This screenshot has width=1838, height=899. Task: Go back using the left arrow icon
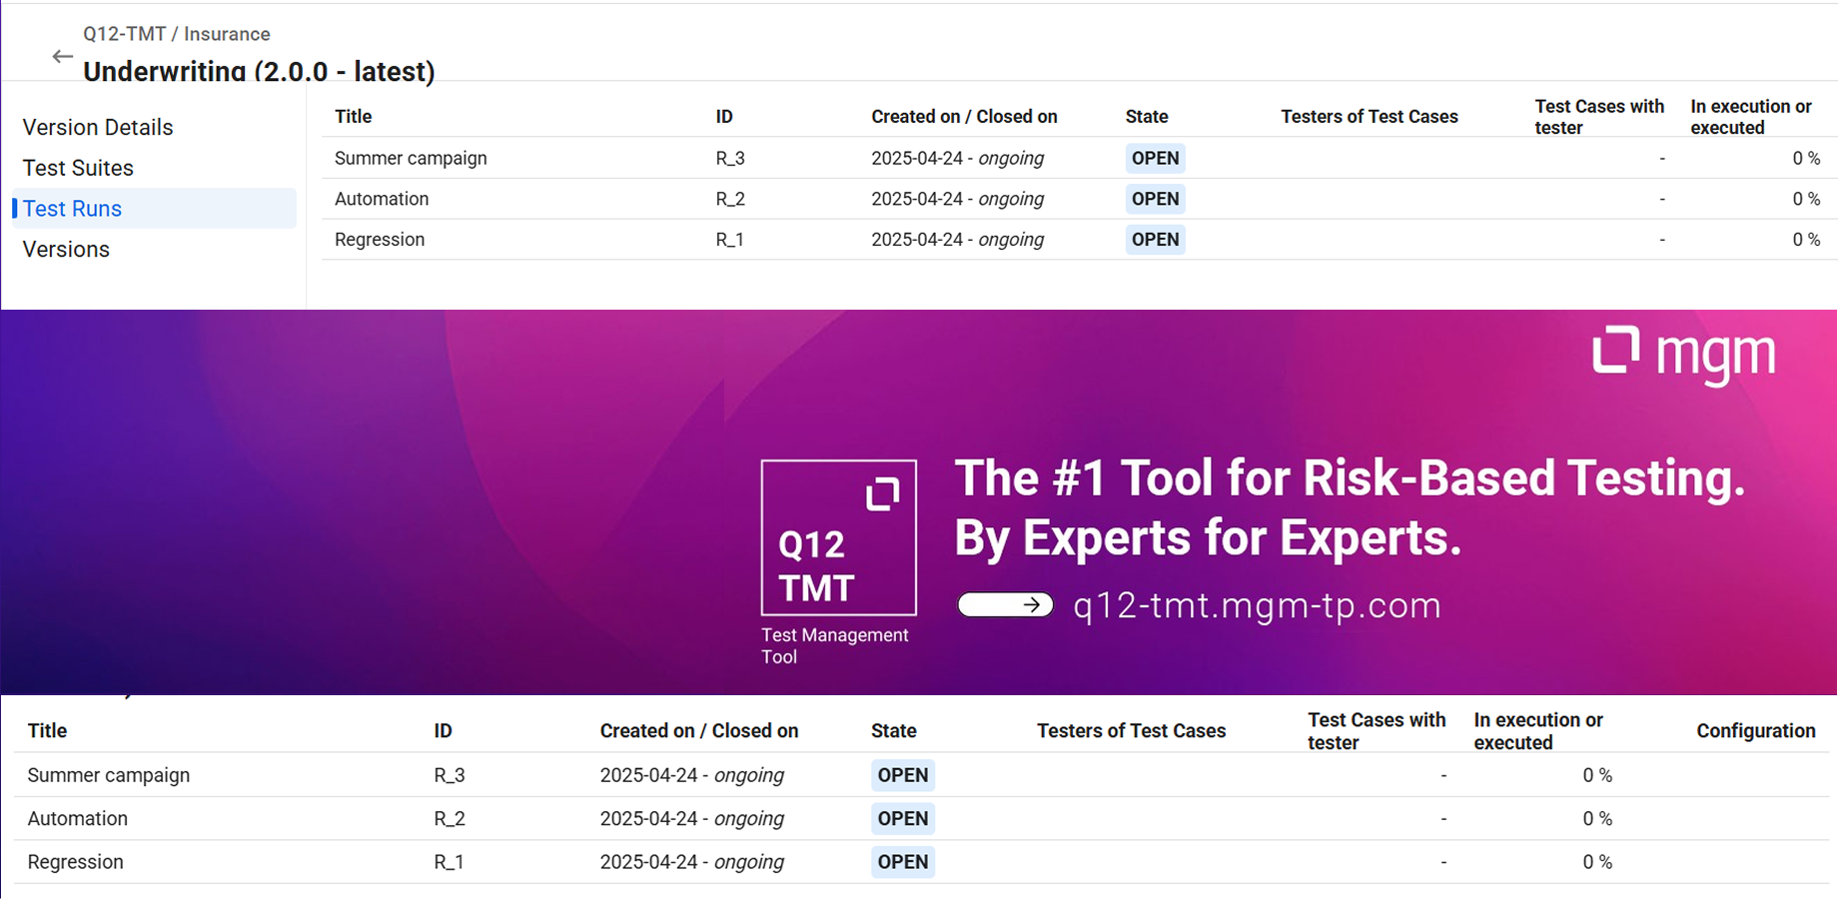click(63, 57)
